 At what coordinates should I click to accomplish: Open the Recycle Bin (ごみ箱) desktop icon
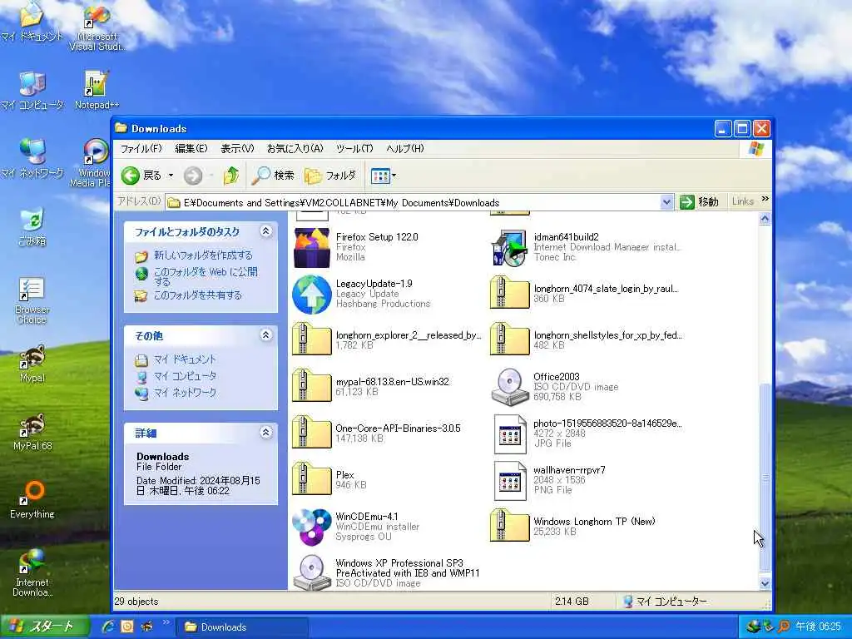coord(32,227)
